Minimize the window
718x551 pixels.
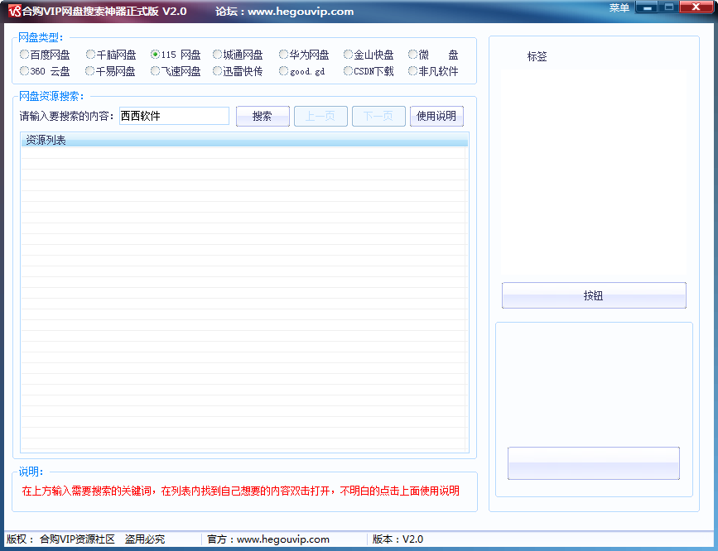(647, 7)
